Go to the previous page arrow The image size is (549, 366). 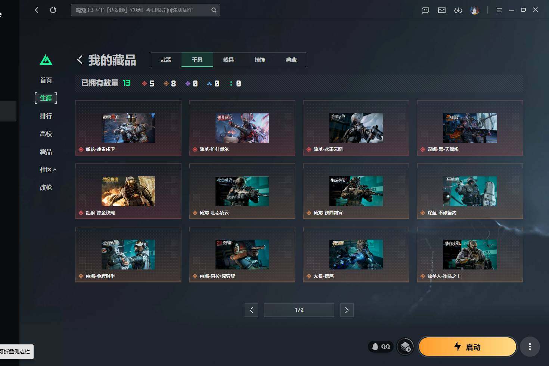click(x=251, y=310)
